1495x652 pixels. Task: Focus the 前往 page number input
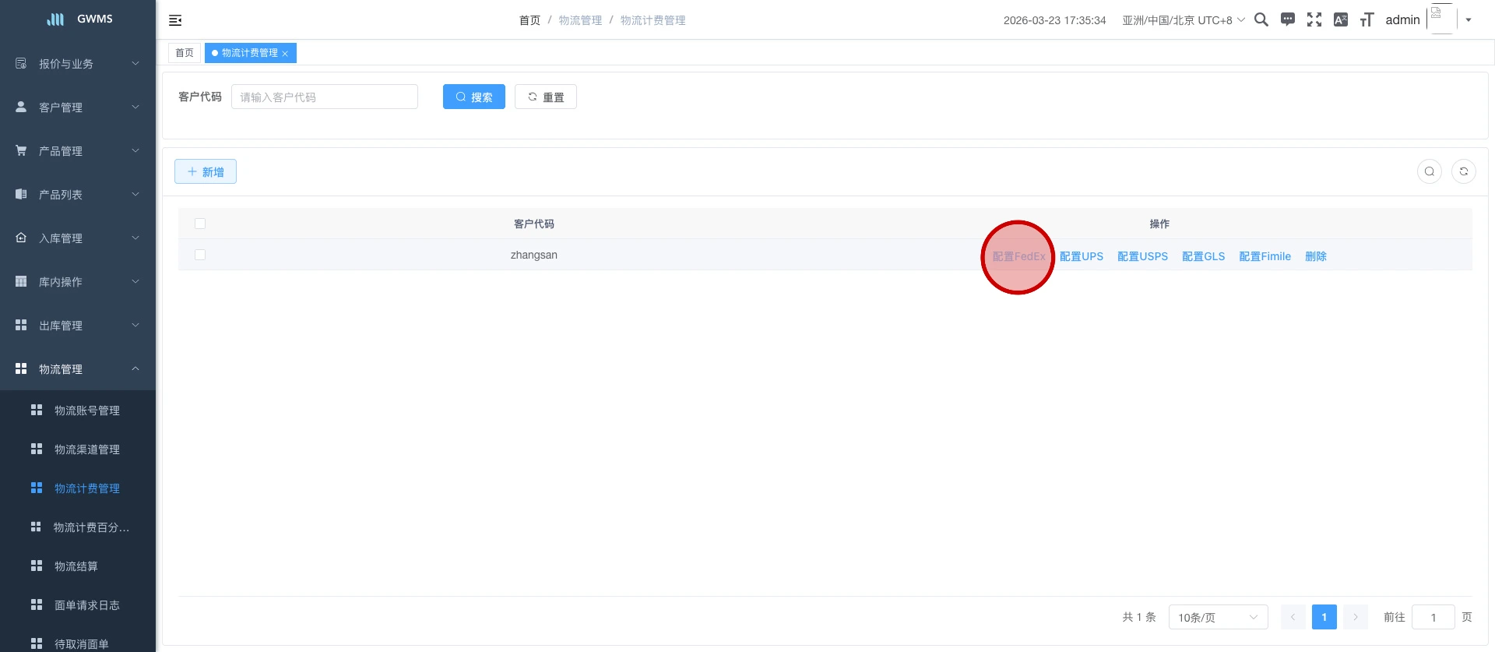1433,617
